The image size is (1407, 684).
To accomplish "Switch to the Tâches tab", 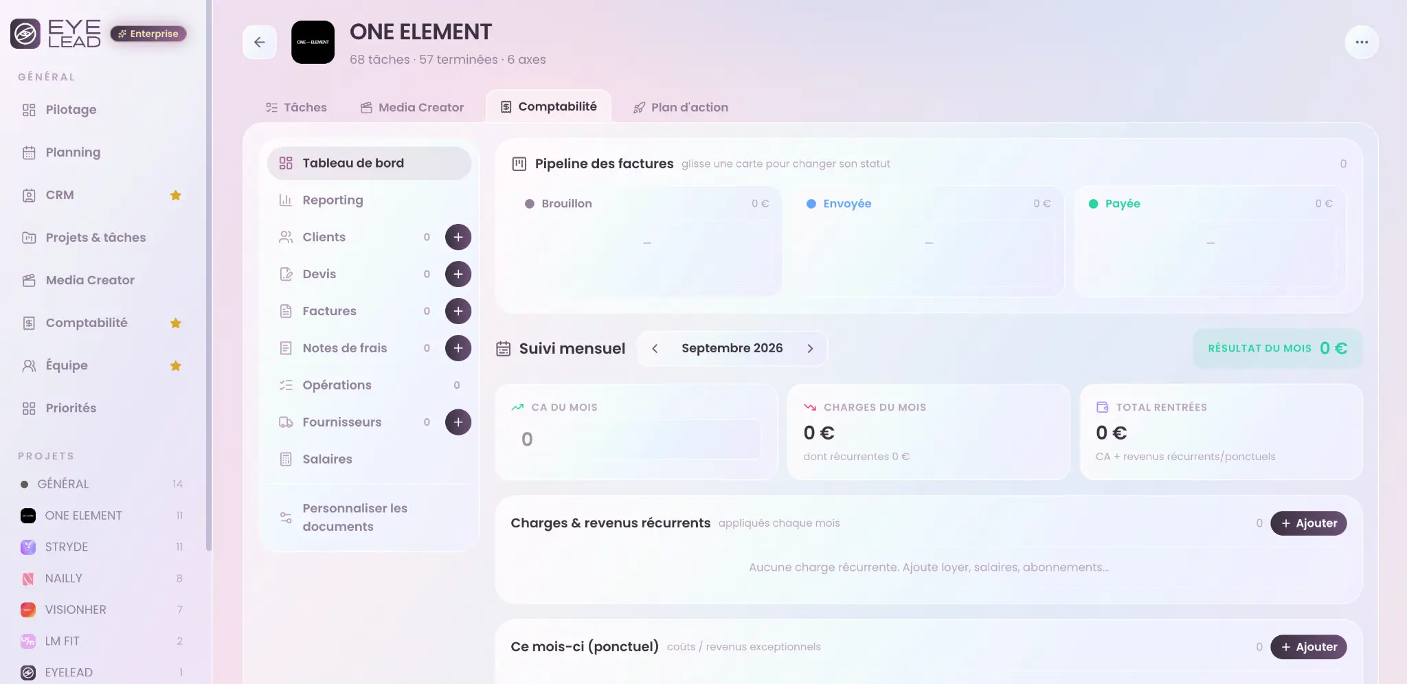I will 296,107.
